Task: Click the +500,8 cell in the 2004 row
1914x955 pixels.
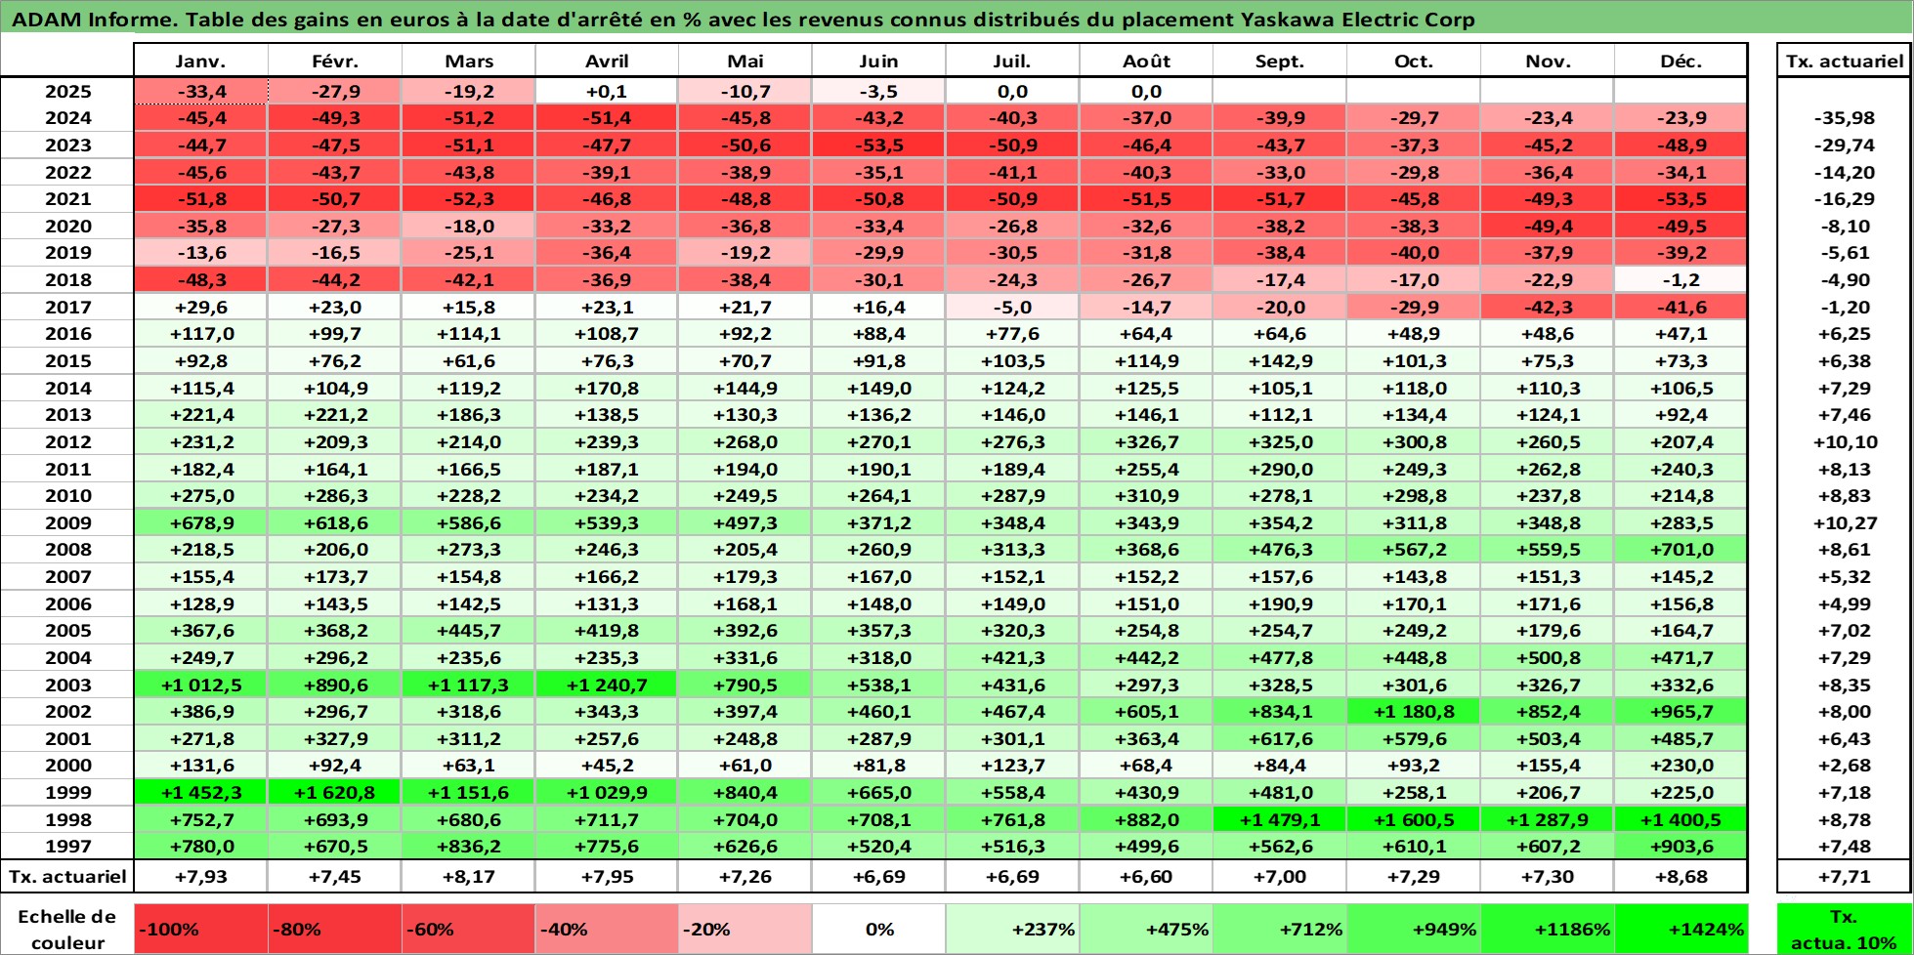Action: [1548, 657]
